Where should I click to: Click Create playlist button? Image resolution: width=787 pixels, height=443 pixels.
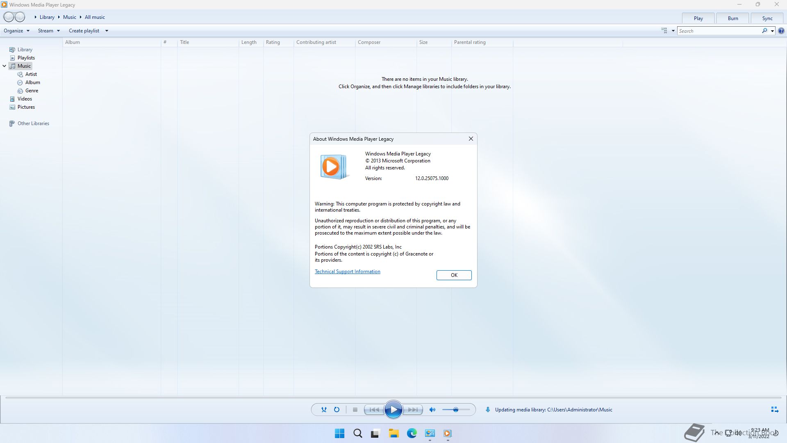pyautogui.click(x=84, y=31)
